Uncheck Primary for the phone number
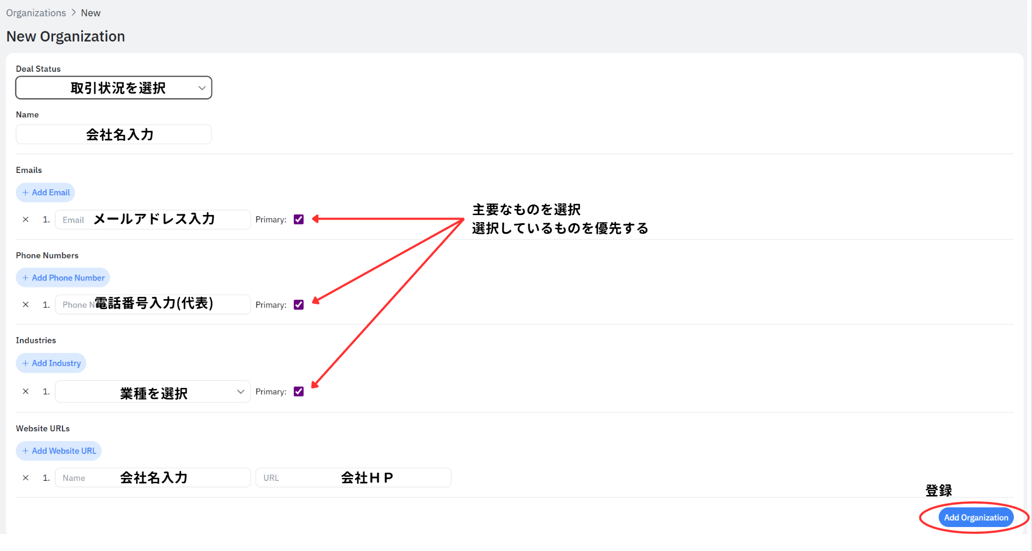This screenshot has width=1032, height=551. point(298,304)
